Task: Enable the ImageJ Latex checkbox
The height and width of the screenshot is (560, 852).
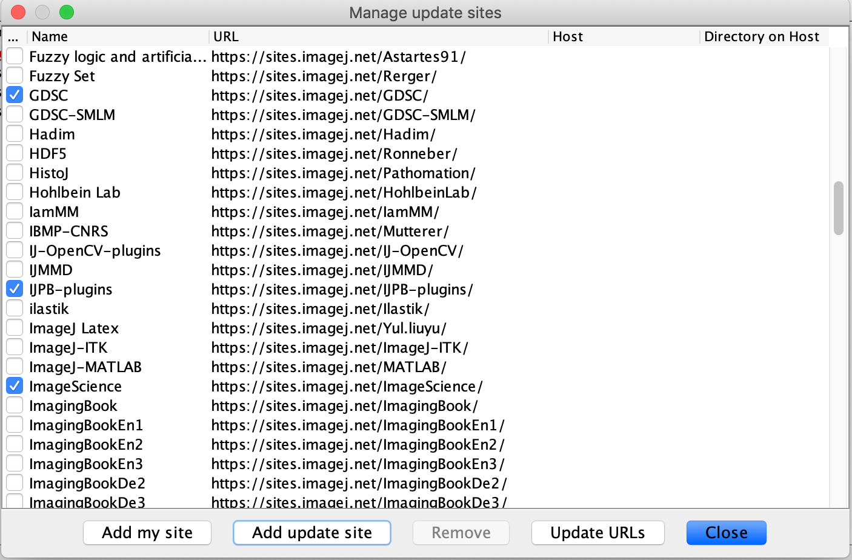Action: [15, 328]
